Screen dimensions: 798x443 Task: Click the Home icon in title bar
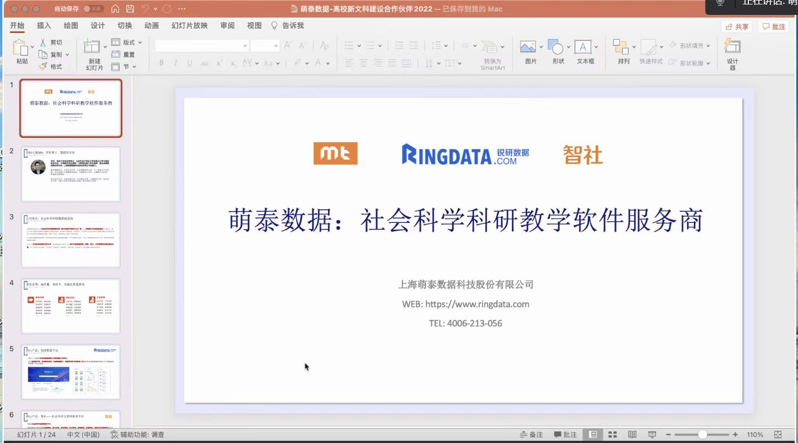tap(115, 9)
